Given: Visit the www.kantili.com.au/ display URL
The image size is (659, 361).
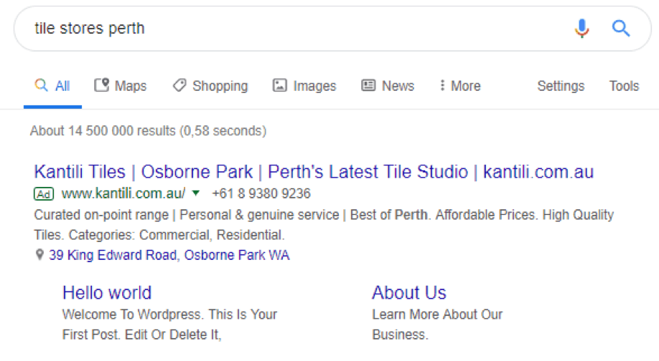Looking at the screenshot, I should coord(123,193).
